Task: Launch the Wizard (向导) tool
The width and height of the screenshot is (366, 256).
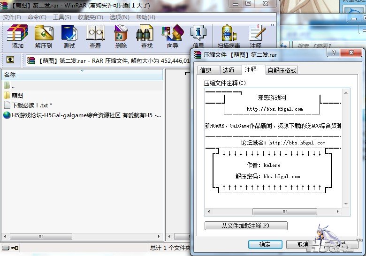Action: click(x=173, y=37)
